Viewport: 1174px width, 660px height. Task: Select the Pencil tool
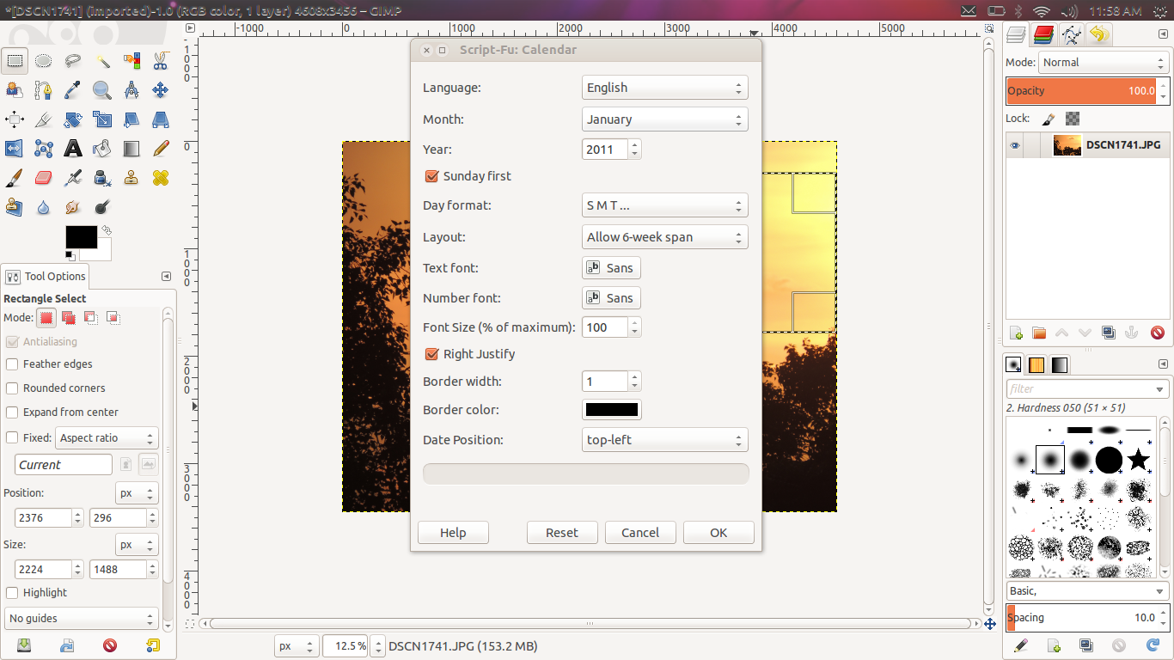[x=161, y=149]
